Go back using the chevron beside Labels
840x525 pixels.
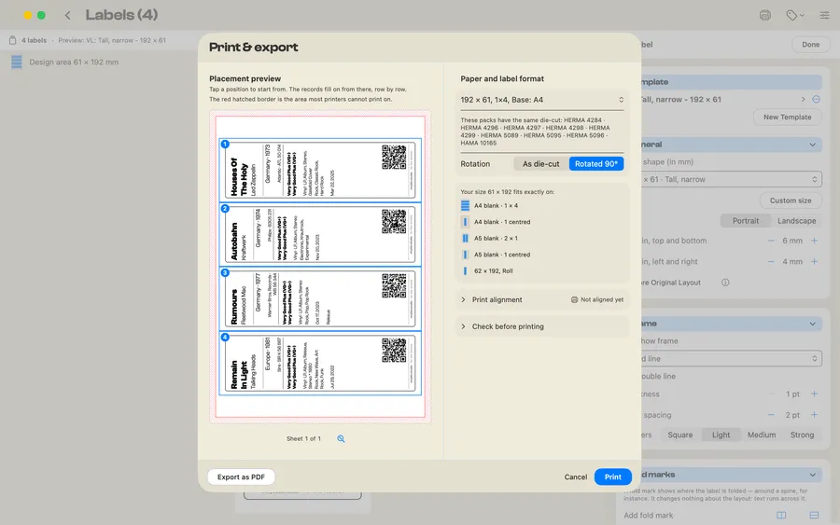click(67, 15)
